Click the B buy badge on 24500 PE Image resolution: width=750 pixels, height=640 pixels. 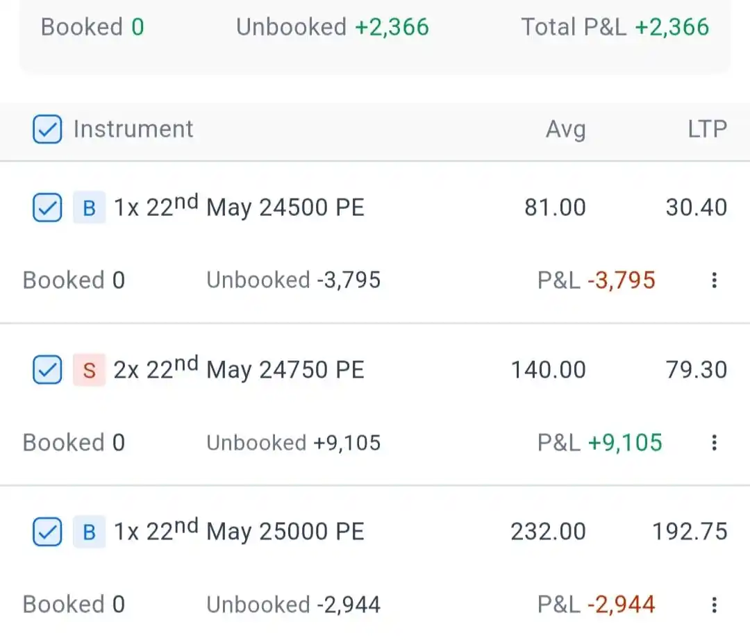click(x=89, y=208)
